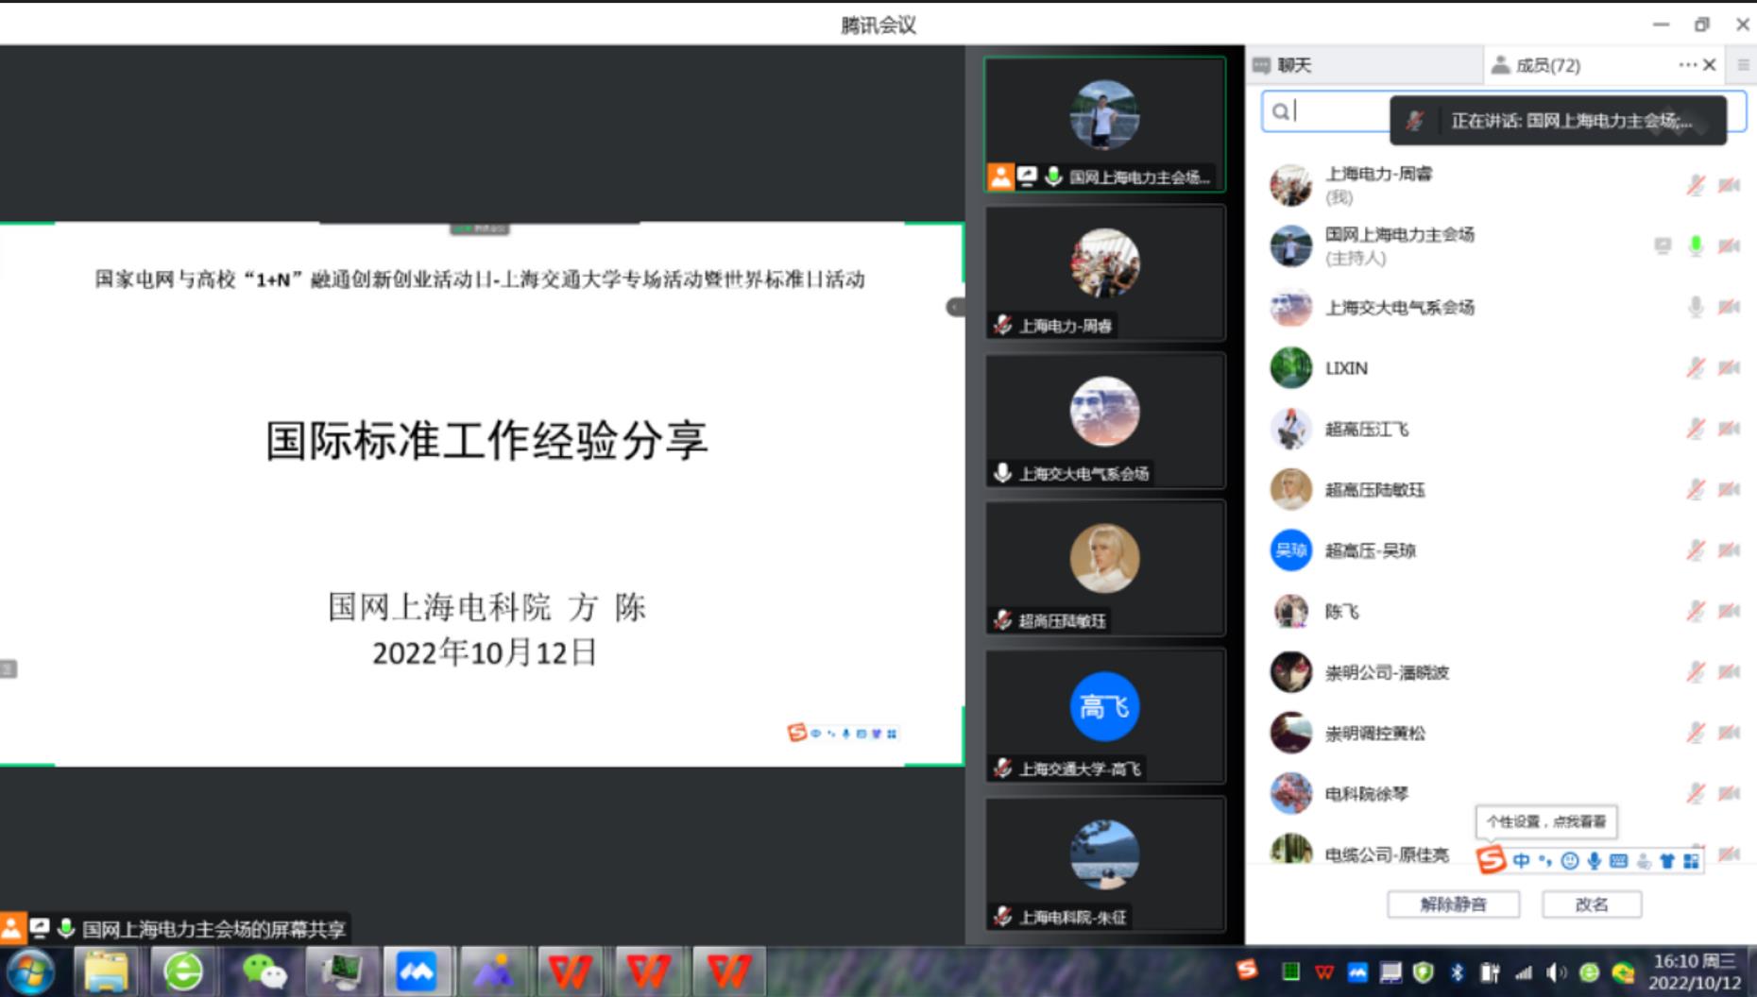Close the members panel with X

(1709, 65)
